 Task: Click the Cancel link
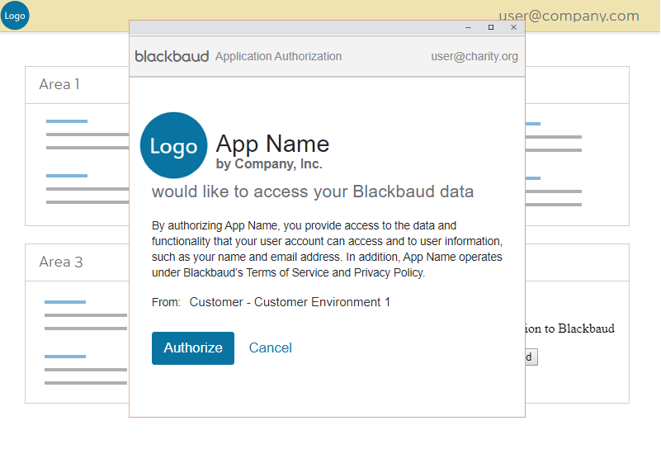click(x=270, y=347)
